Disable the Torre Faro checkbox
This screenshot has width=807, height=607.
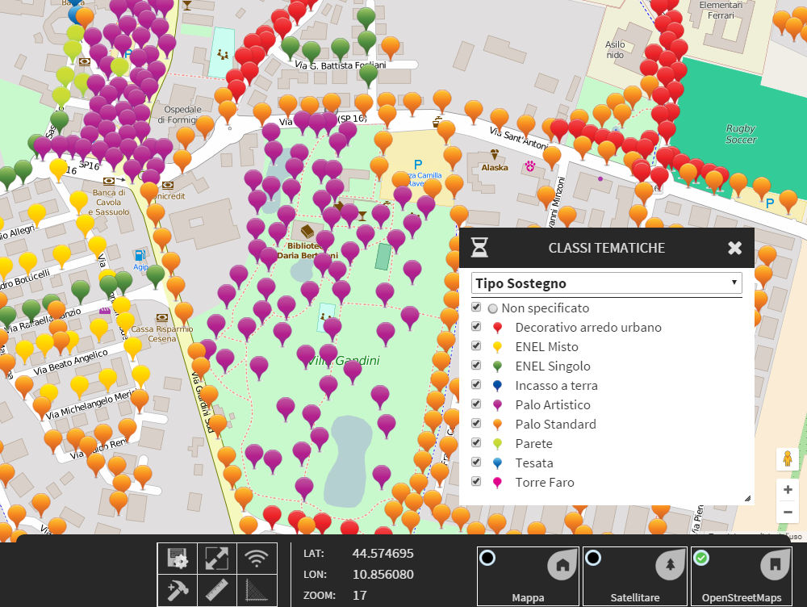pyautogui.click(x=477, y=482)
